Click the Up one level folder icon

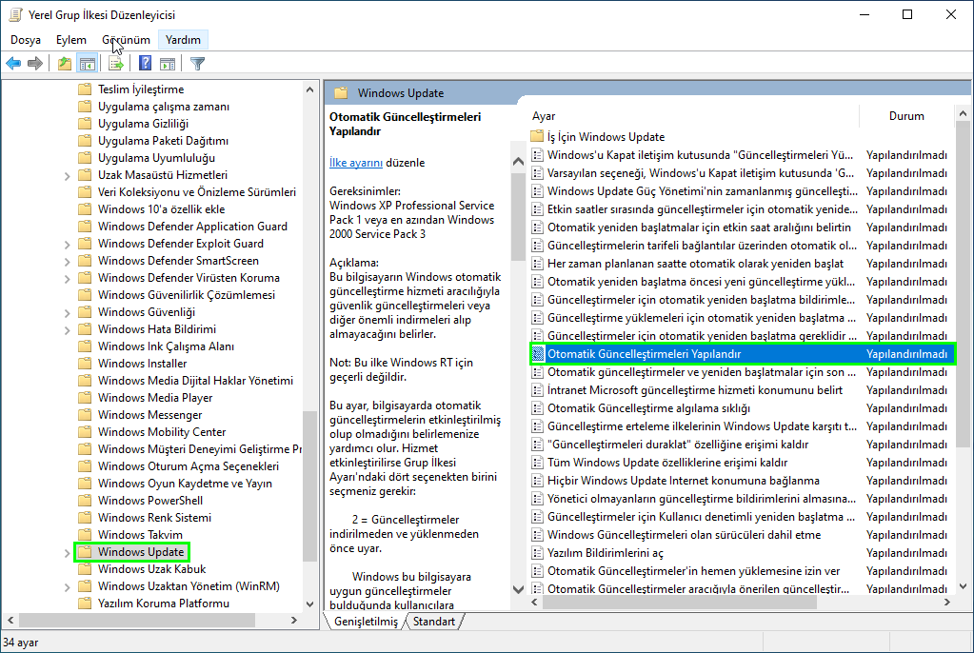tap(64, 64)
